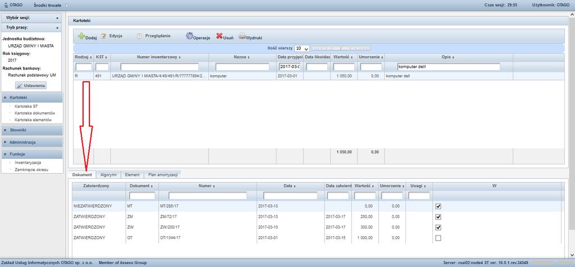Click the right-side vertical scrollbar
This screenshot has width=575, height=267.
coord(572,136)
